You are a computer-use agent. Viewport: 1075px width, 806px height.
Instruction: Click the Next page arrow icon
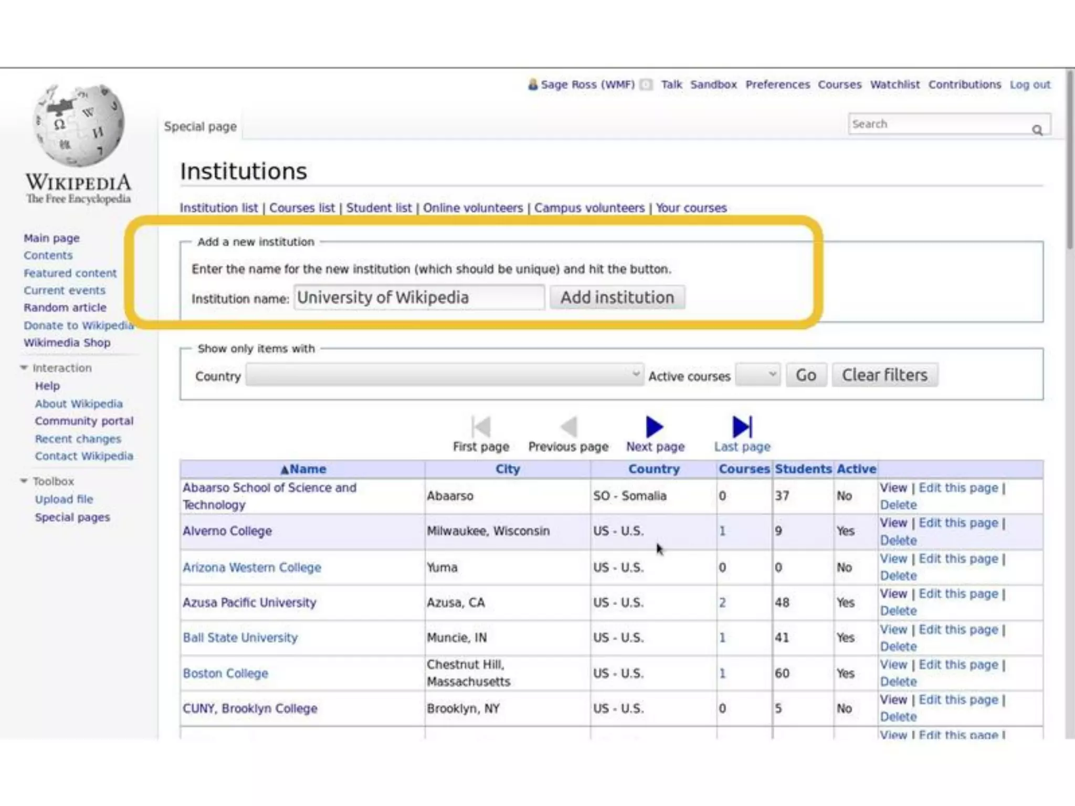click(x=654, y=427)
